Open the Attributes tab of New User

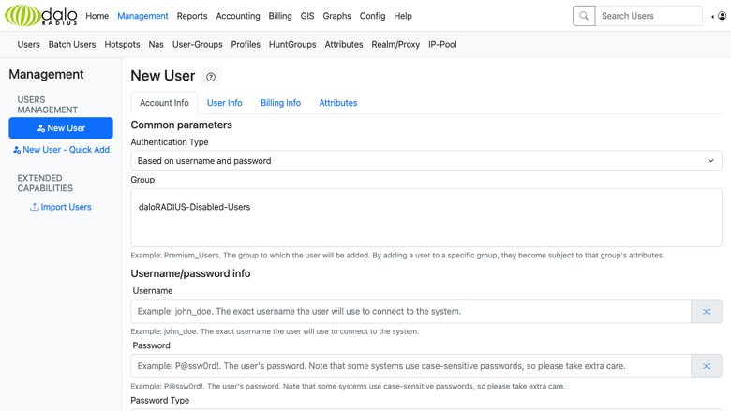(x=338, y=103)
